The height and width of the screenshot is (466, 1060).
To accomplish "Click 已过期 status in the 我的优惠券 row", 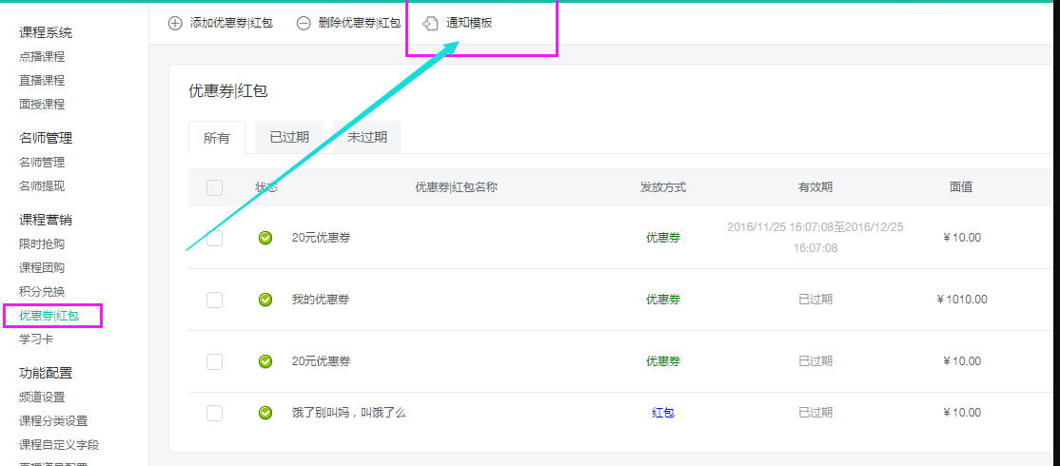I will pyautogui.click(x=815, y=300).
